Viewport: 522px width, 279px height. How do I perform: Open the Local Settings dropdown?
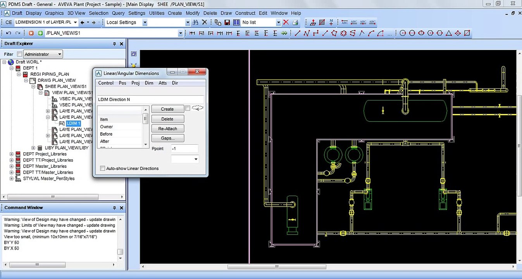click(x=145, y=22)
